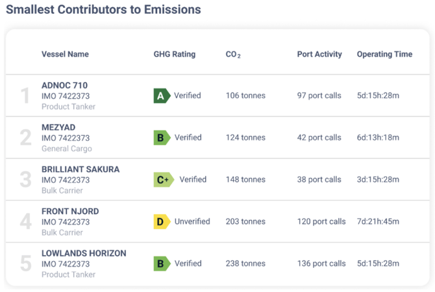The height and width of the screenshot is (292, 435).
Task: Click operating time in ADNOC 710 row
Action: click(378, 96)
